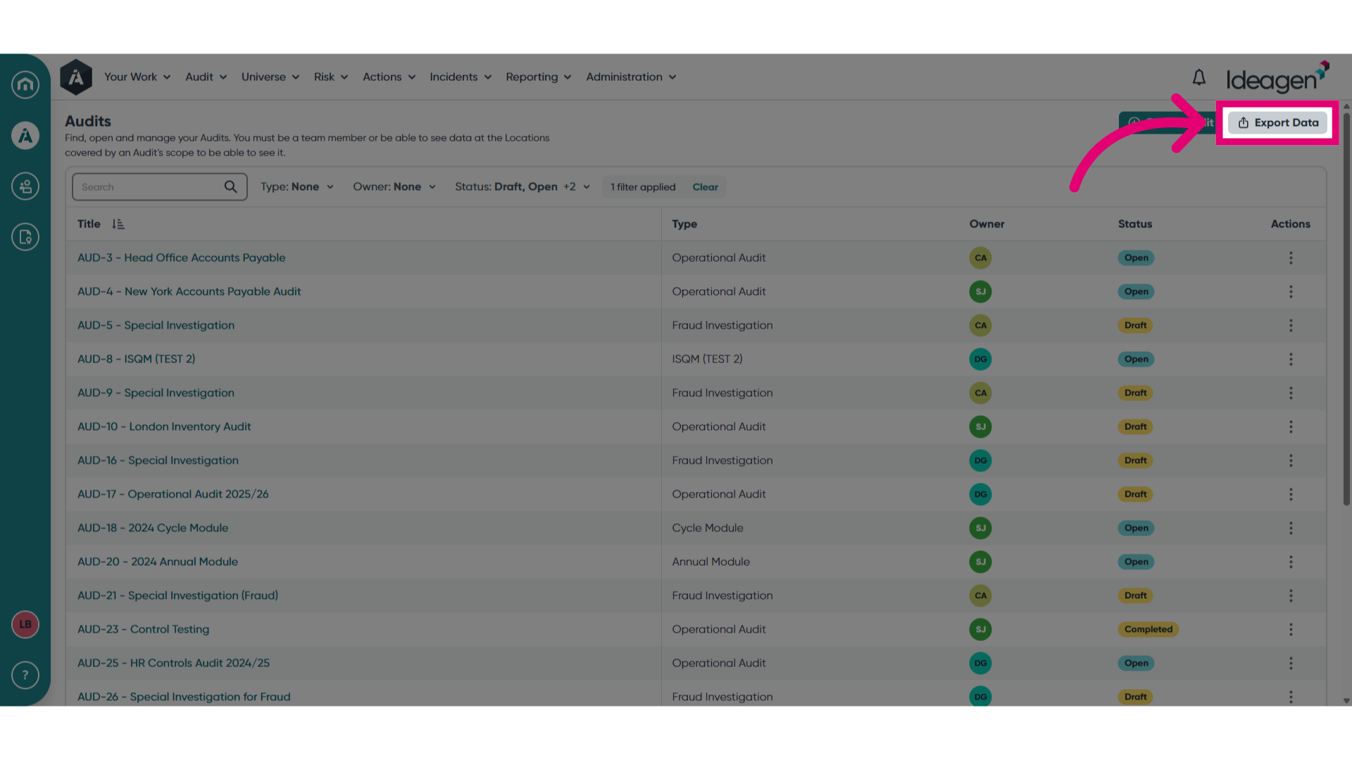
Task: Open the Your Work menu
Action: tap(137, 77)
